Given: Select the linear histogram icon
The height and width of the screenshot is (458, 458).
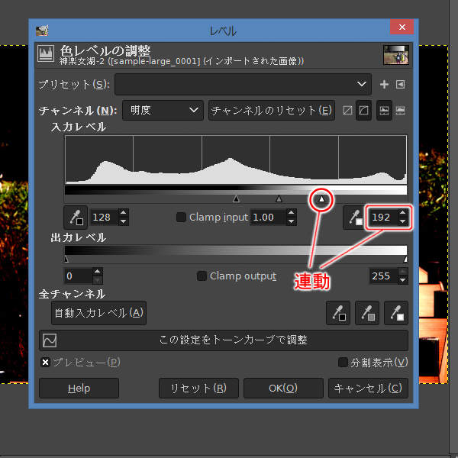Looking at the screenshot, I should pyautogui.click(x=384, y=111).
